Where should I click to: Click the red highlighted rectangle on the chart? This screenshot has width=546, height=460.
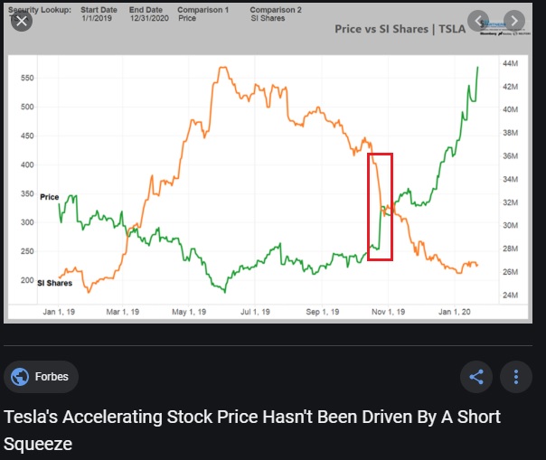pyautogui.click(x=381, y=207)
